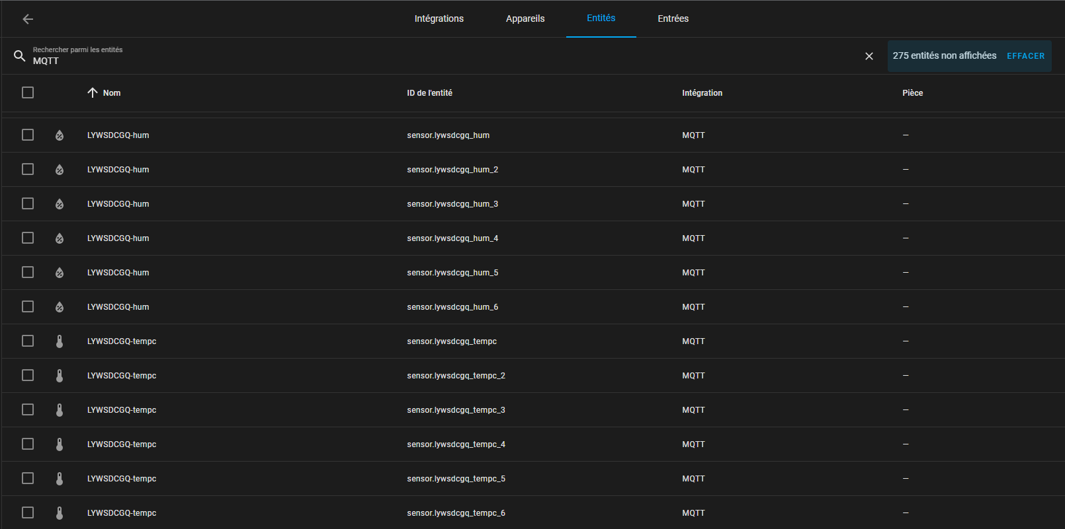Open the Appareils tab
1065x529 pixels.
pos(525,18)
